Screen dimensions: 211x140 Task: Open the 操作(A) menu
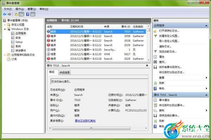pos(20,9)
